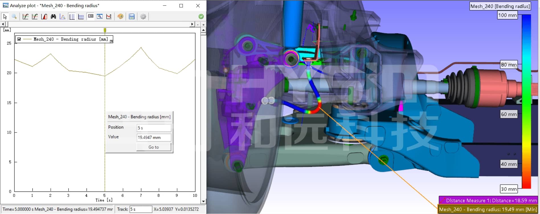Click the Track input field
Viewport: 540px width, 214px height.
click(x=141, y=209)
